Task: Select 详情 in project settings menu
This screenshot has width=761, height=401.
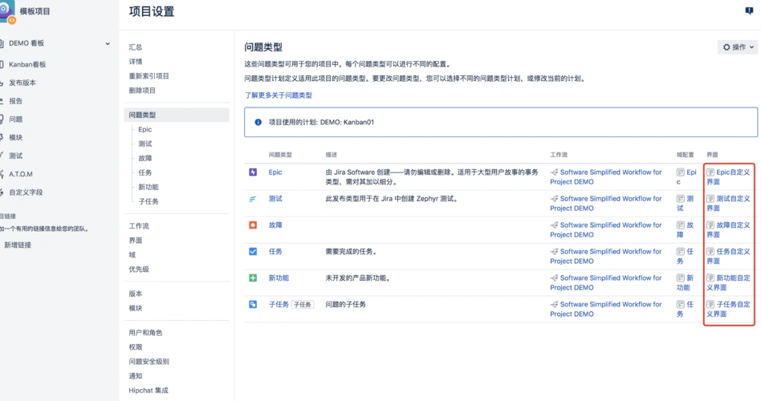Action: point(136,62)
